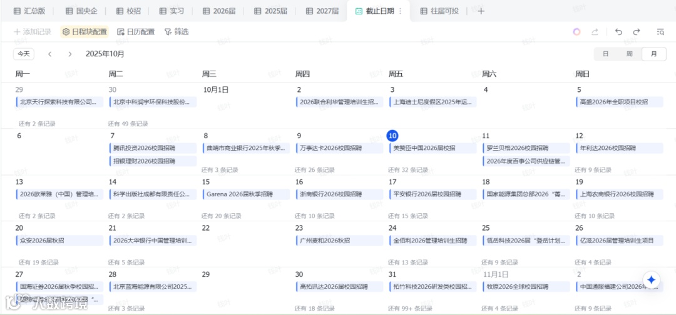Switch to the 往届可投 tab
The width and height of the screenshot is (676, 315).
(439, 11)
